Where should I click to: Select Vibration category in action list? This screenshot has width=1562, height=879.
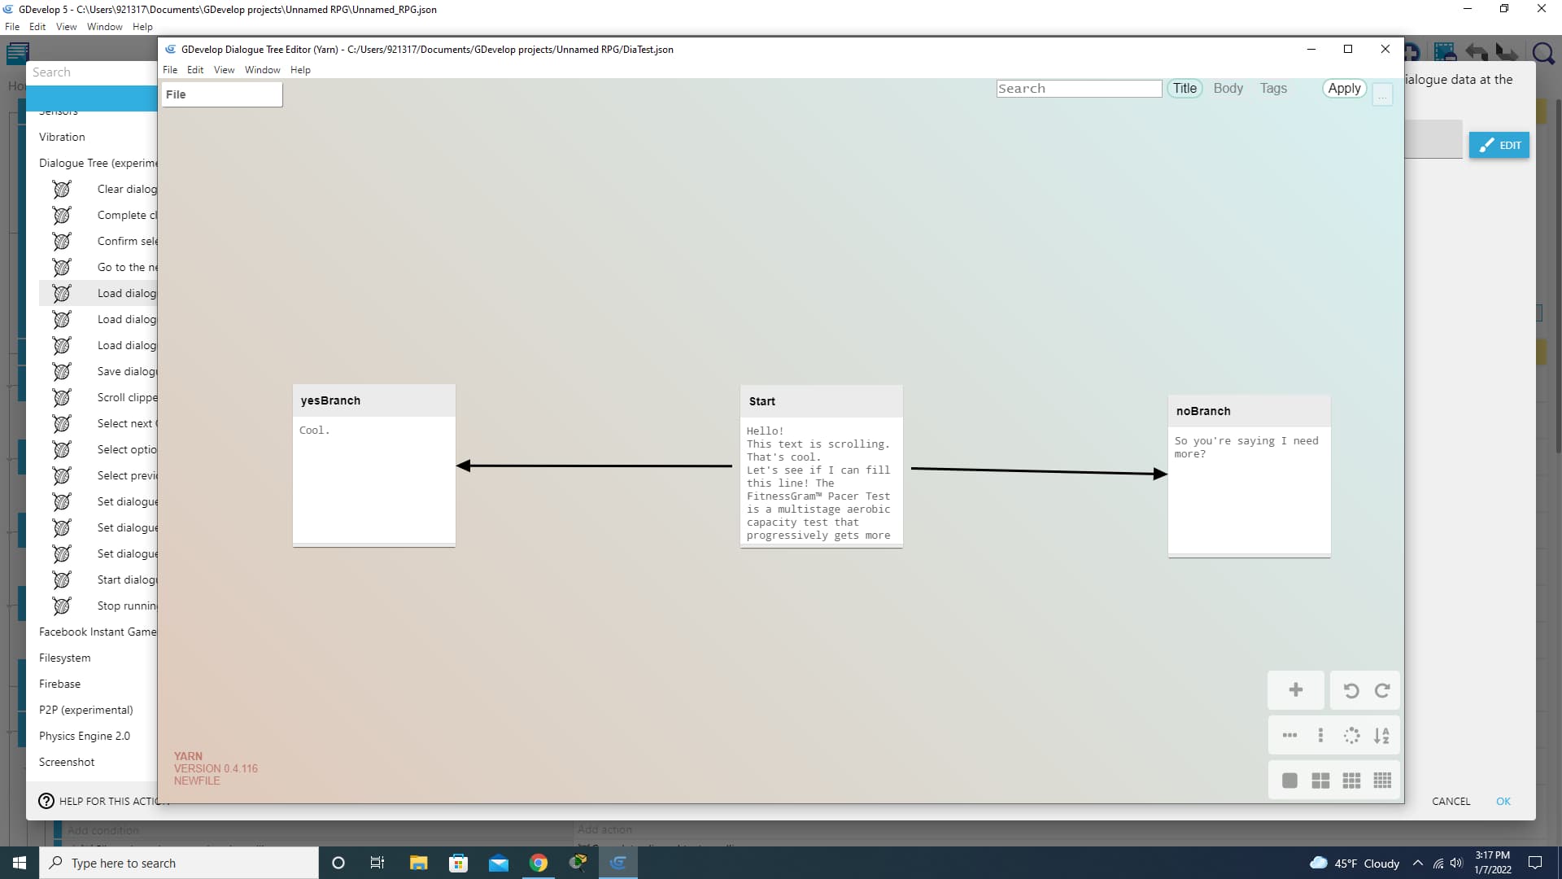coord(62,137)
